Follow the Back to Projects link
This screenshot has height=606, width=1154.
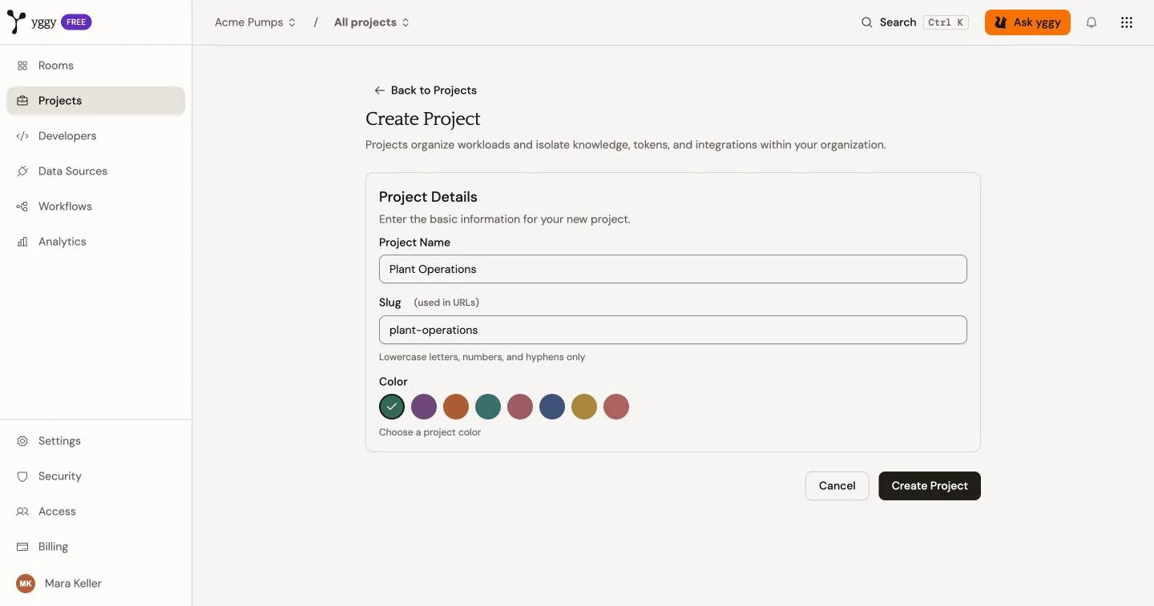coord(426,90)
